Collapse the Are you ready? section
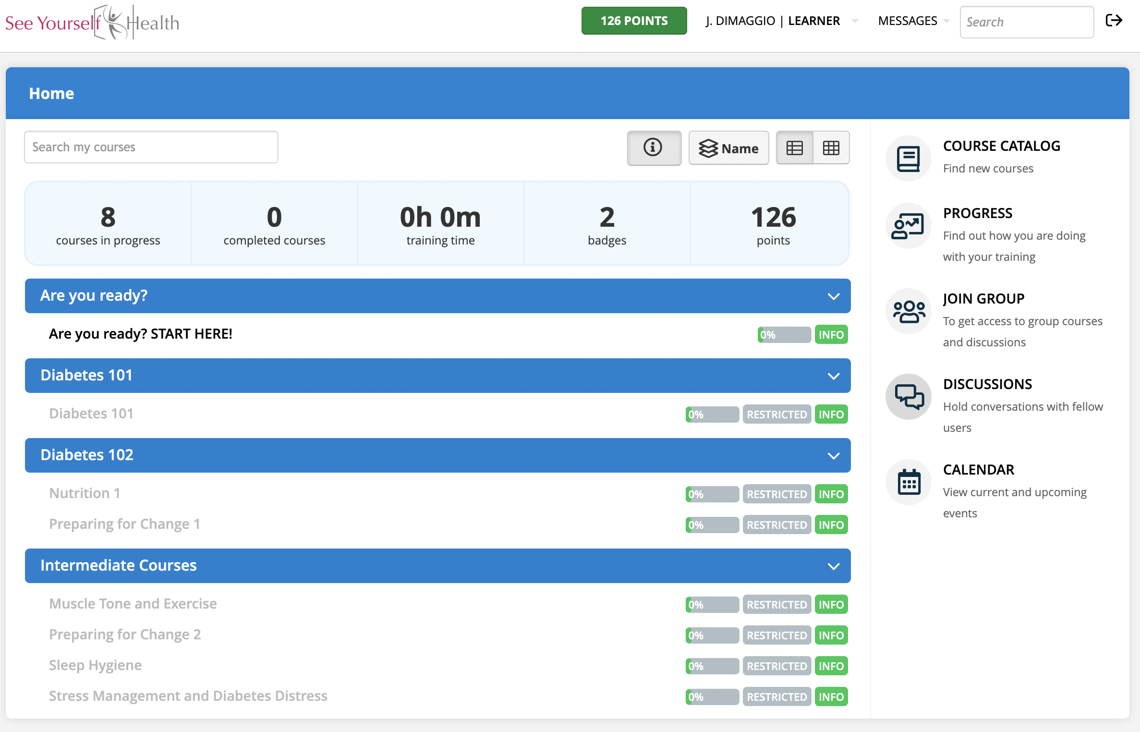Viewport: 1140px width, 732px height. tap(833, 296)
